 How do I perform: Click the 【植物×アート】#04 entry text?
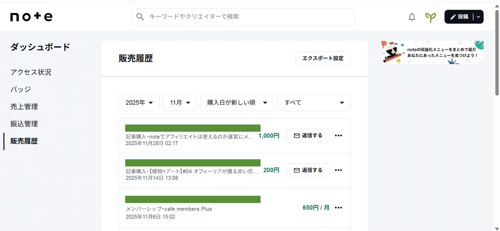pyautogui.click(x=192, y=171)
